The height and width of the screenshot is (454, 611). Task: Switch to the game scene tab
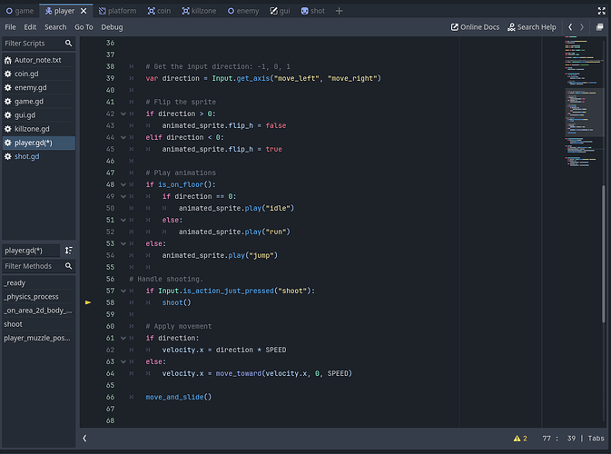tap(19, 11)
